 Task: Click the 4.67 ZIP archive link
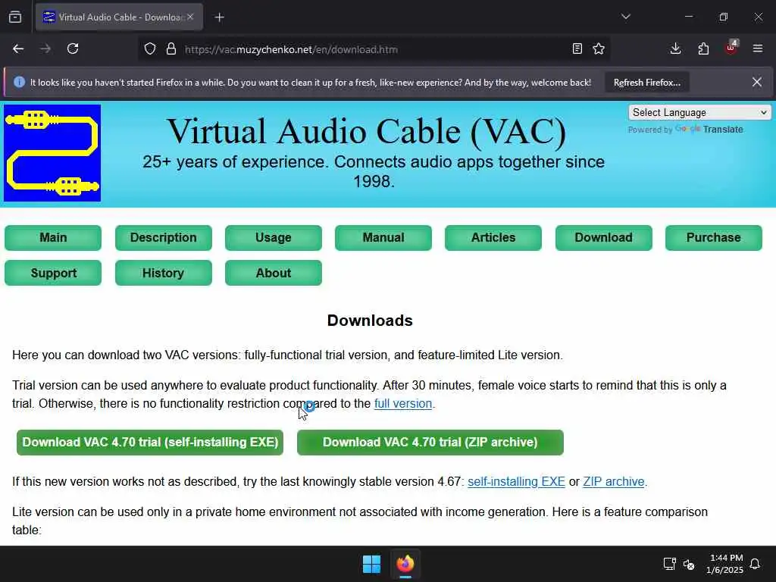coord(614,481)
